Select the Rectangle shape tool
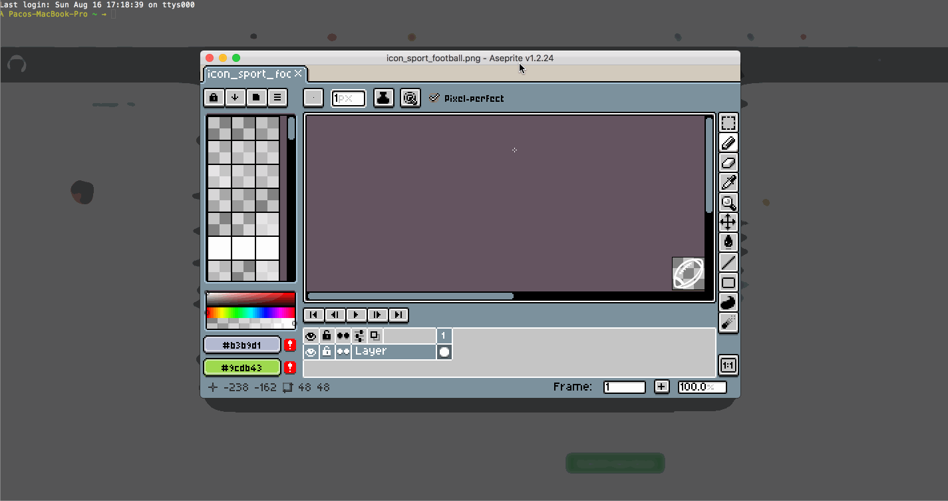 point(728,283)
